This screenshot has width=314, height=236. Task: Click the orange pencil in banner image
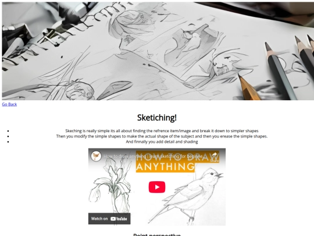[x=249, y=87]
